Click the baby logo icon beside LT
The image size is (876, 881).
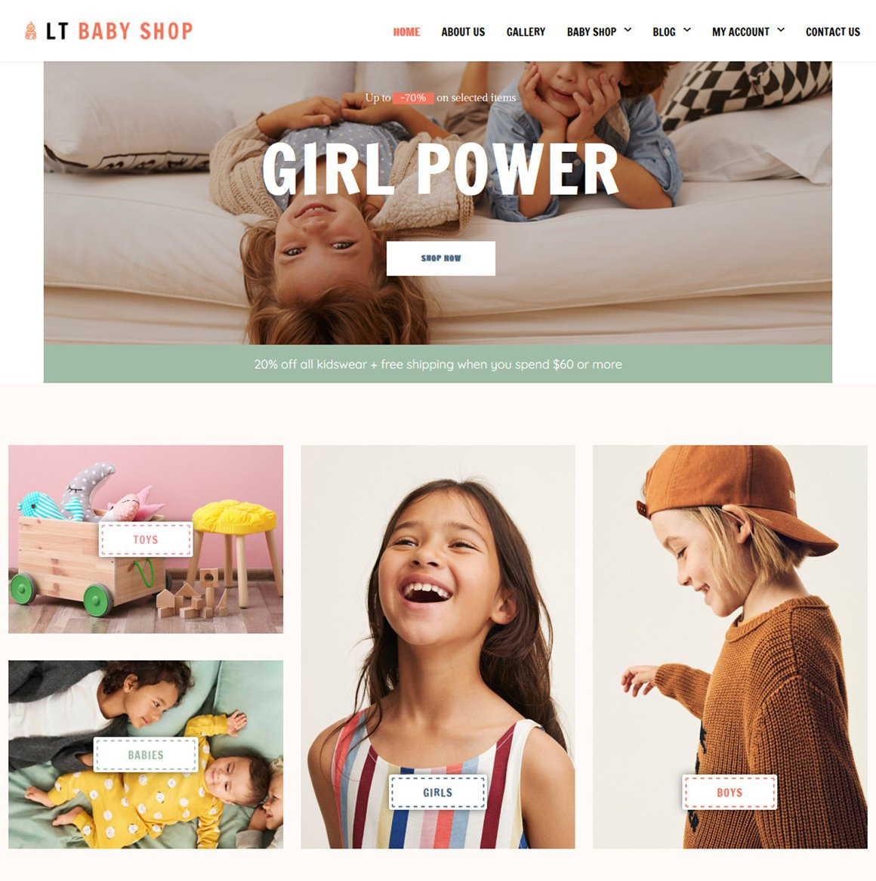click(x=31, y=31)
